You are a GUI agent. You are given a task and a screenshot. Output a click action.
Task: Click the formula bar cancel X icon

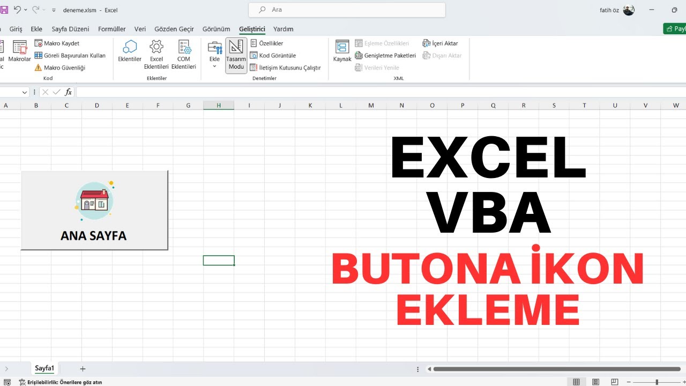click(x=45, y=92)
